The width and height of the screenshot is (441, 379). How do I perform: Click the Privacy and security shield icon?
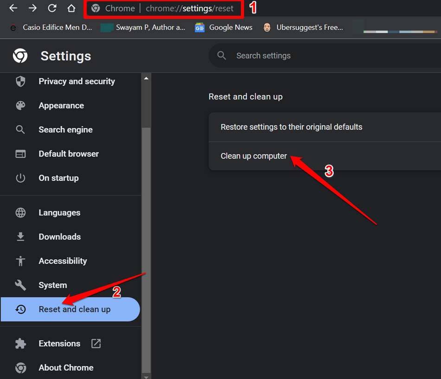(20, 81)
